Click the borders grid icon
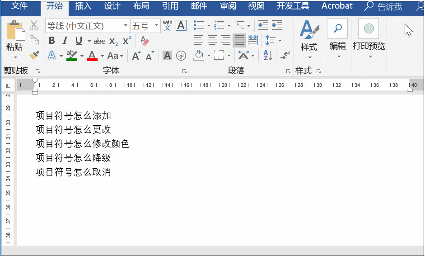 (219, 55)
